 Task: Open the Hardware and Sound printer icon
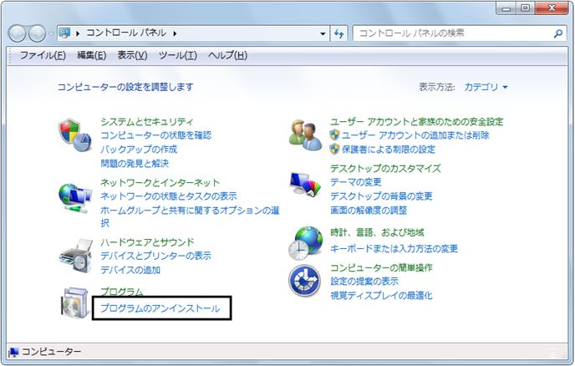pyautogui.click(x=76, y=256)
